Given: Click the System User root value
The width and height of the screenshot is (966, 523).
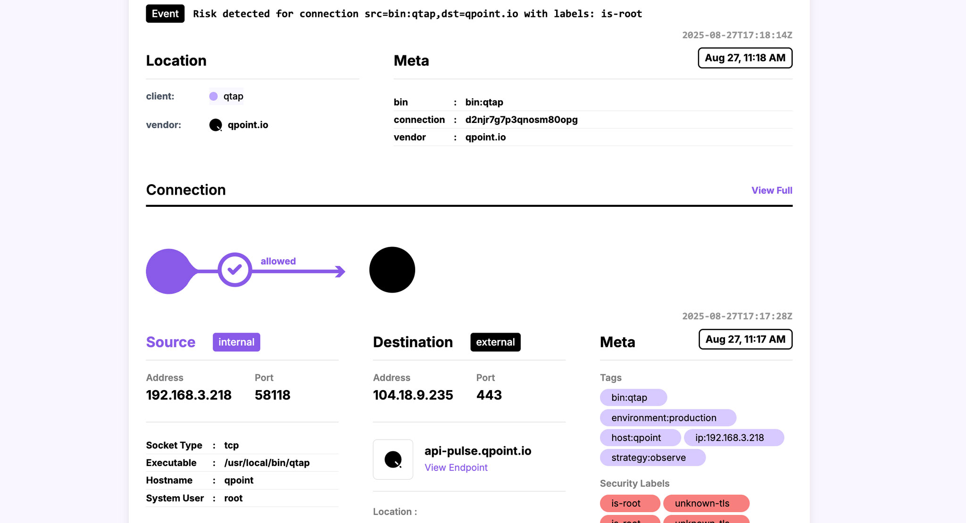Looking at the screenshot, I should [233, 498].
